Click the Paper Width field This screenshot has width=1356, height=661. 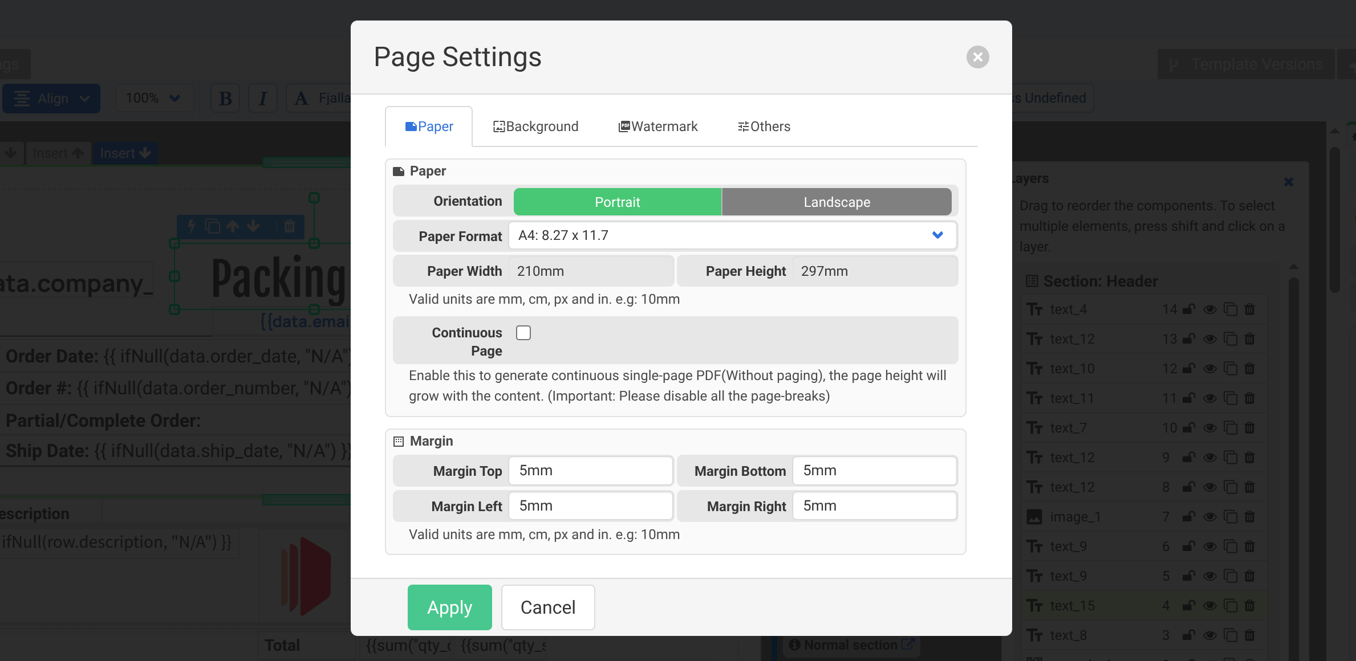(591, 271)
